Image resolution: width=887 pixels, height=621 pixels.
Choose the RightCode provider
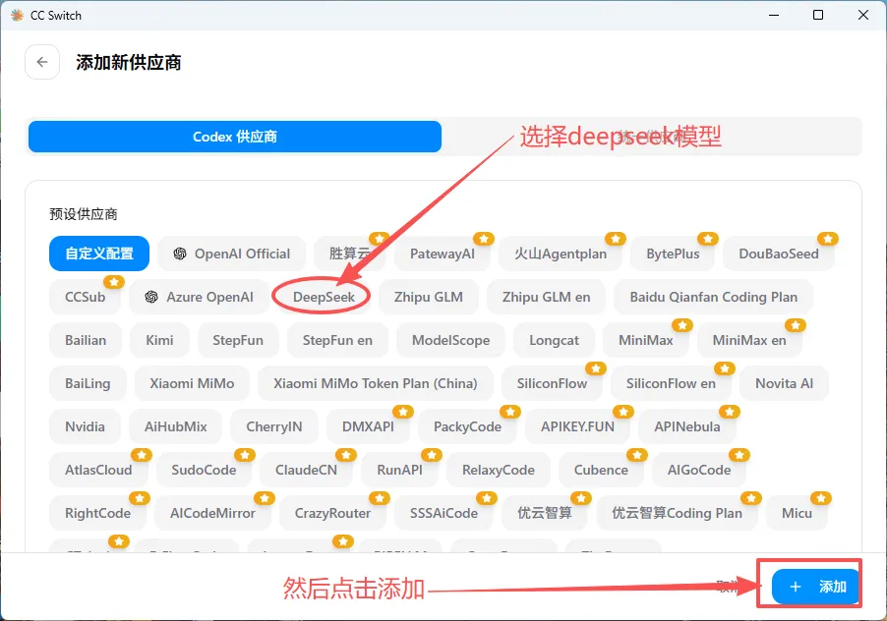(x=97, y=513)
